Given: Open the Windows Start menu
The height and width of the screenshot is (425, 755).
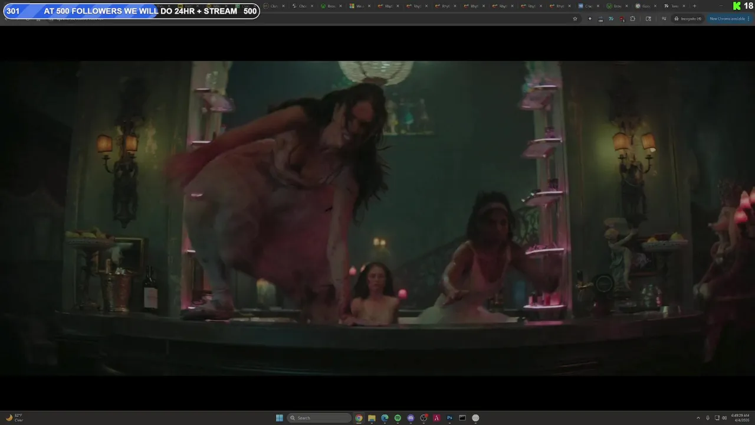Looking at the screenshot, I should [x=280, y=418].
